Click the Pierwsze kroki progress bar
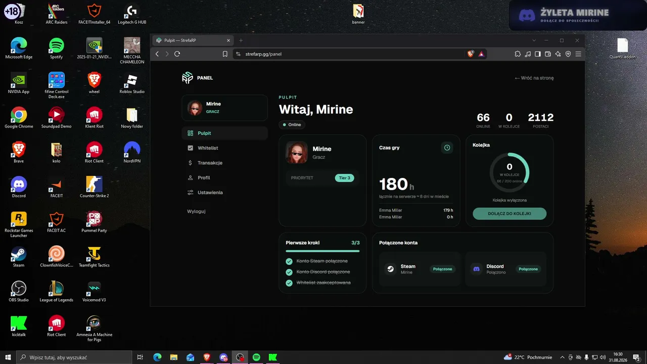647x364 pixels. (x=322, y=251)
